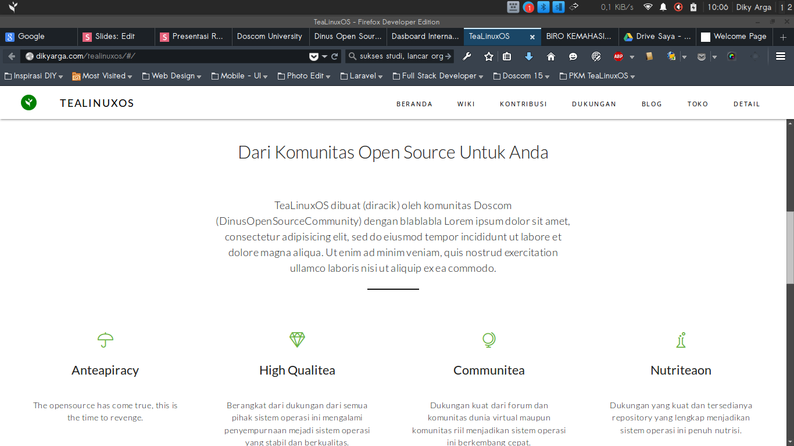Image resolution: width=794 pixels, height=446 pixels.
Task: Go to BERANDA in site navigation
Action: 414,104
